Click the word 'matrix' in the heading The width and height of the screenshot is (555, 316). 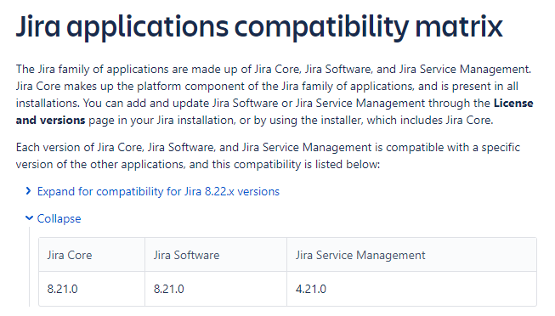[x=459, y=27]
